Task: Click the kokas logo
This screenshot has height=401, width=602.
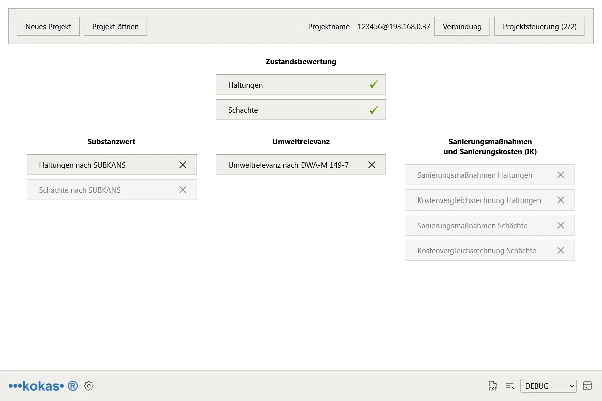Action: (x=43, y=386)
